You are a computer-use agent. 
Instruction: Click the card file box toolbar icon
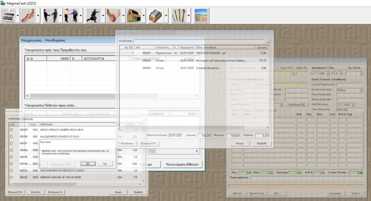156,16
